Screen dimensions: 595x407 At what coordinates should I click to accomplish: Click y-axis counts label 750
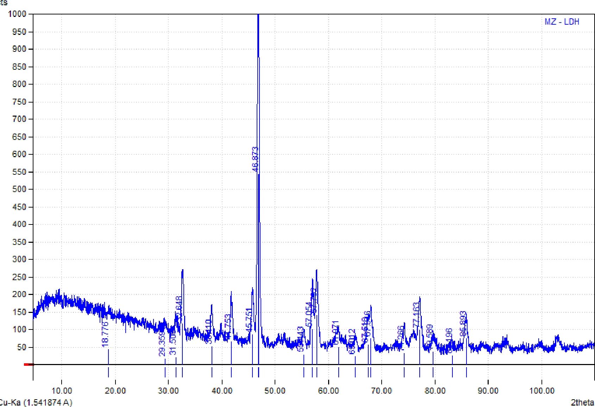click(19, 102)
